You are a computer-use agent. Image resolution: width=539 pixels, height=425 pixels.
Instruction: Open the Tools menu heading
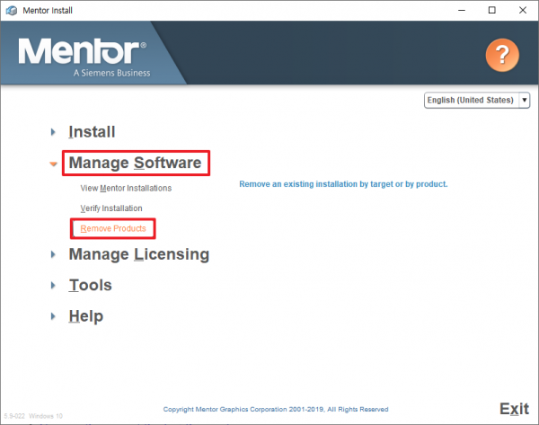pyautogui.click(x=90, y=286)
